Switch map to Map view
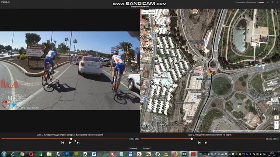 [x=144, y=12]
